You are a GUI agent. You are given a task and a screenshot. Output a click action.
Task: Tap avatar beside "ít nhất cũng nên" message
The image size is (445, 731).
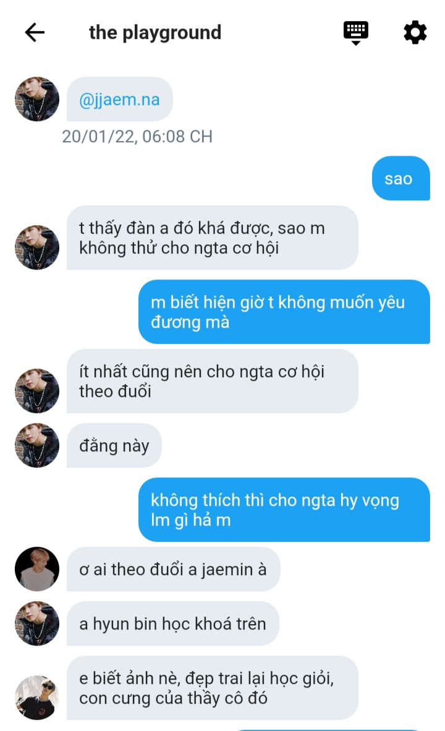click(x=37, y=391)
